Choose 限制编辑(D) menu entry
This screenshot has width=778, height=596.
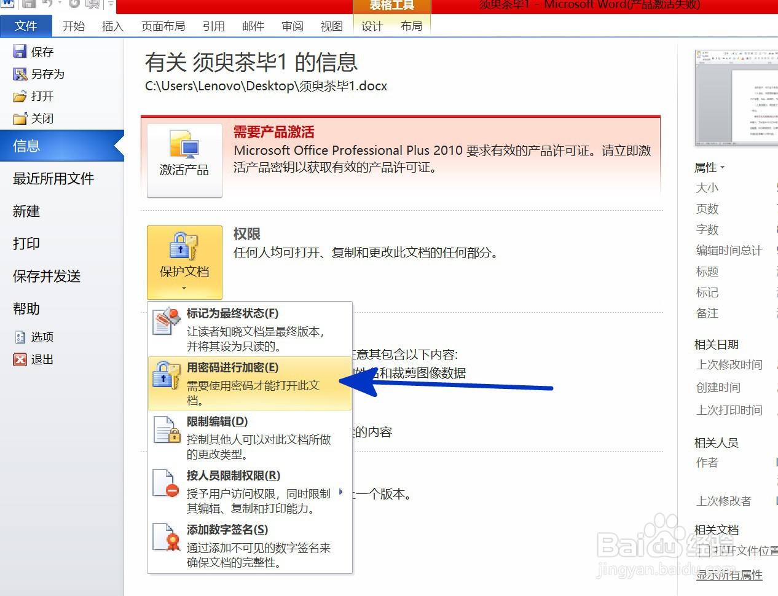(x=250, y=437)
